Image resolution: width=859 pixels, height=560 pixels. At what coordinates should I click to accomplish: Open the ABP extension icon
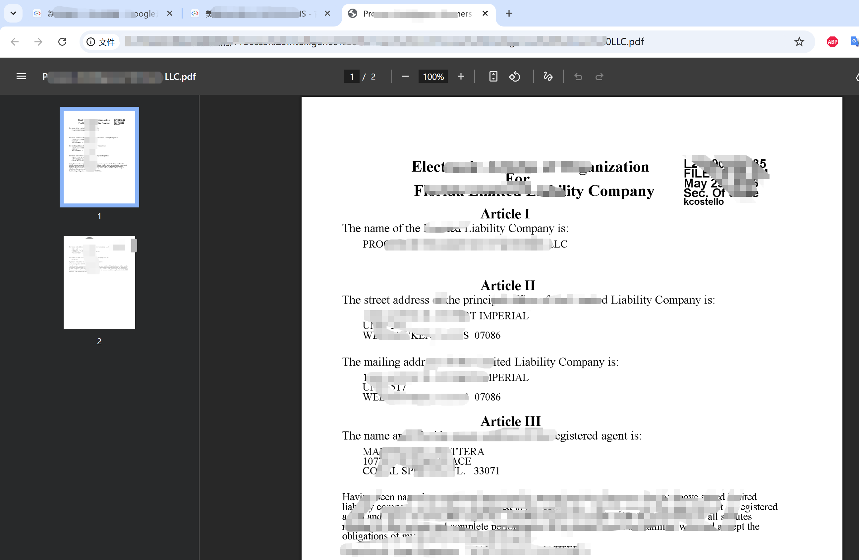[x=832, y=42]
